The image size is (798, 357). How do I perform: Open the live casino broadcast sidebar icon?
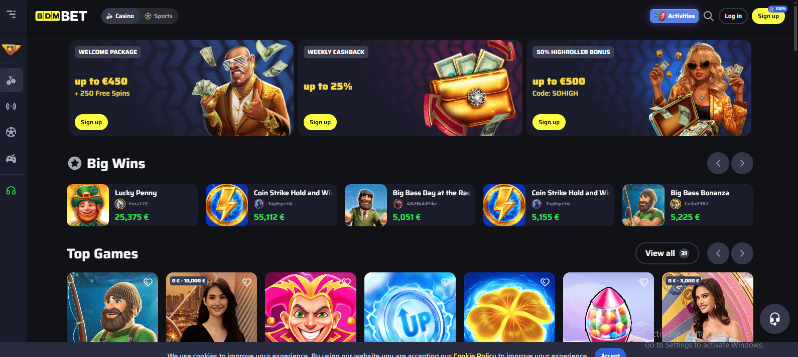[11, 106]
